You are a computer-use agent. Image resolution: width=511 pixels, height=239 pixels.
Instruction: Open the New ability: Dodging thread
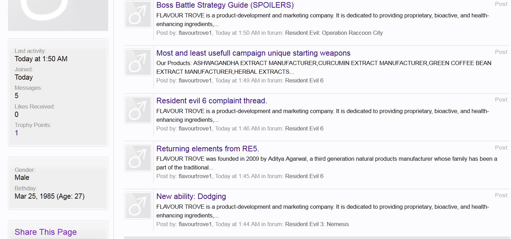click(191, 196)
